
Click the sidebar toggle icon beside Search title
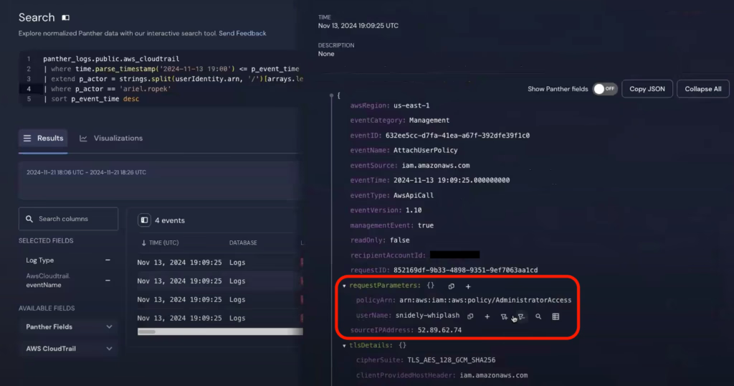[65, 18]
